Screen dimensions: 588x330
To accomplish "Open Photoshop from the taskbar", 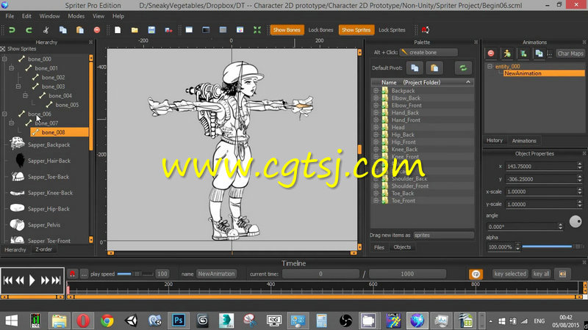I will pyautogui.click(x=179, y=320).
